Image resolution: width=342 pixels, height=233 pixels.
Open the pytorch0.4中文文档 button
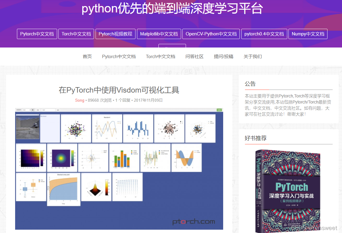point(264,34)
